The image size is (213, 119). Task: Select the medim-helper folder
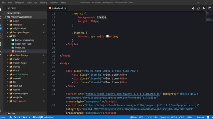(20, 63)
